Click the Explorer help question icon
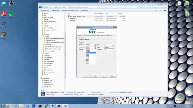Image resolution: width=193 pixels, height=108 pixels. click(165, 10)
